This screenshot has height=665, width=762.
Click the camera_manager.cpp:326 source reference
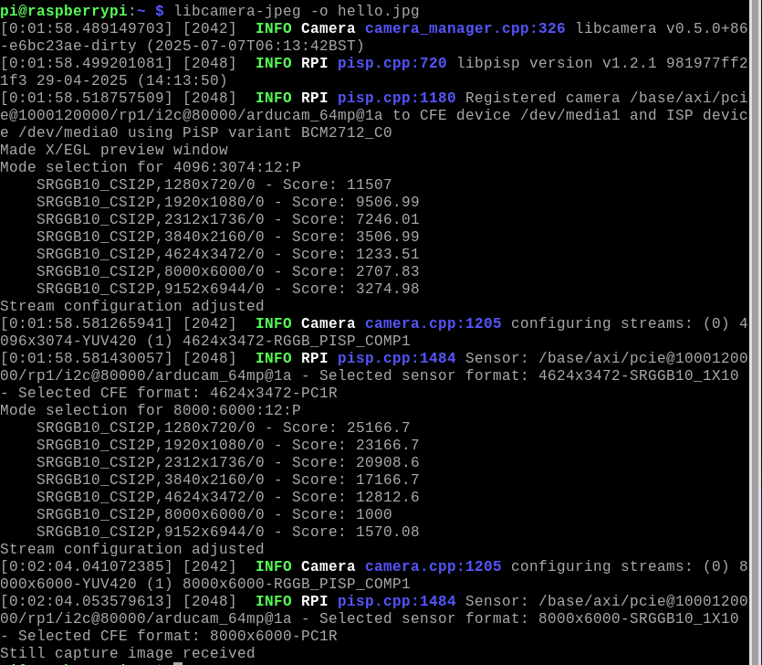point(464,27)
